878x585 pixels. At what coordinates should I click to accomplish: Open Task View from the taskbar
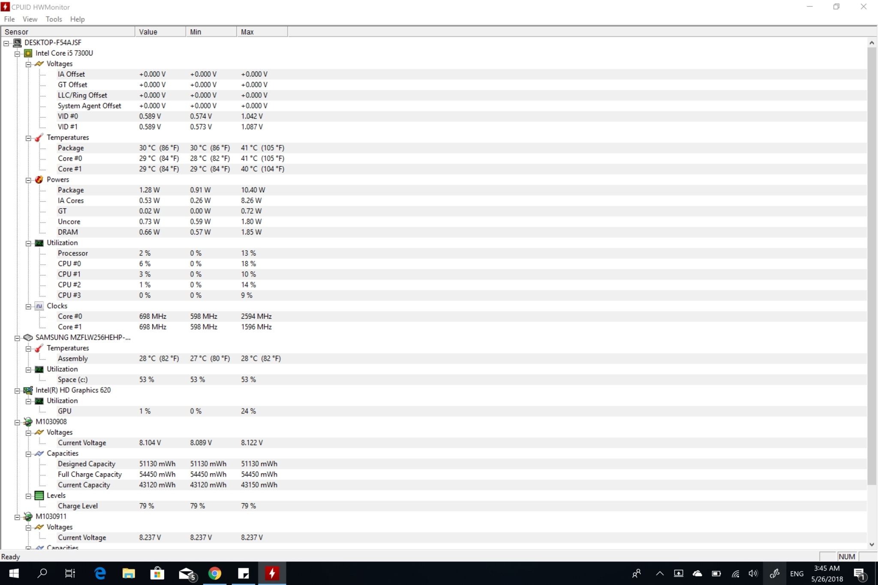70,573
